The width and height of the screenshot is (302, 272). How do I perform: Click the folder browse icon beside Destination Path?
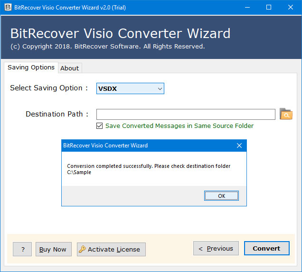pos(286,114)
